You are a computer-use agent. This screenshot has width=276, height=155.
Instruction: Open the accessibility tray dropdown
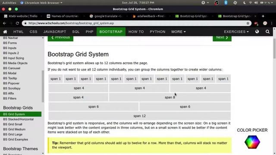(x=205, y=3)
